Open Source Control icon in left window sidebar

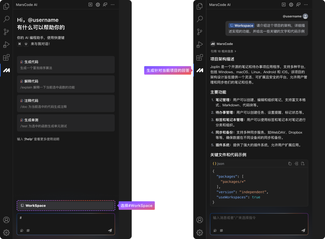(x=6, y=32)
